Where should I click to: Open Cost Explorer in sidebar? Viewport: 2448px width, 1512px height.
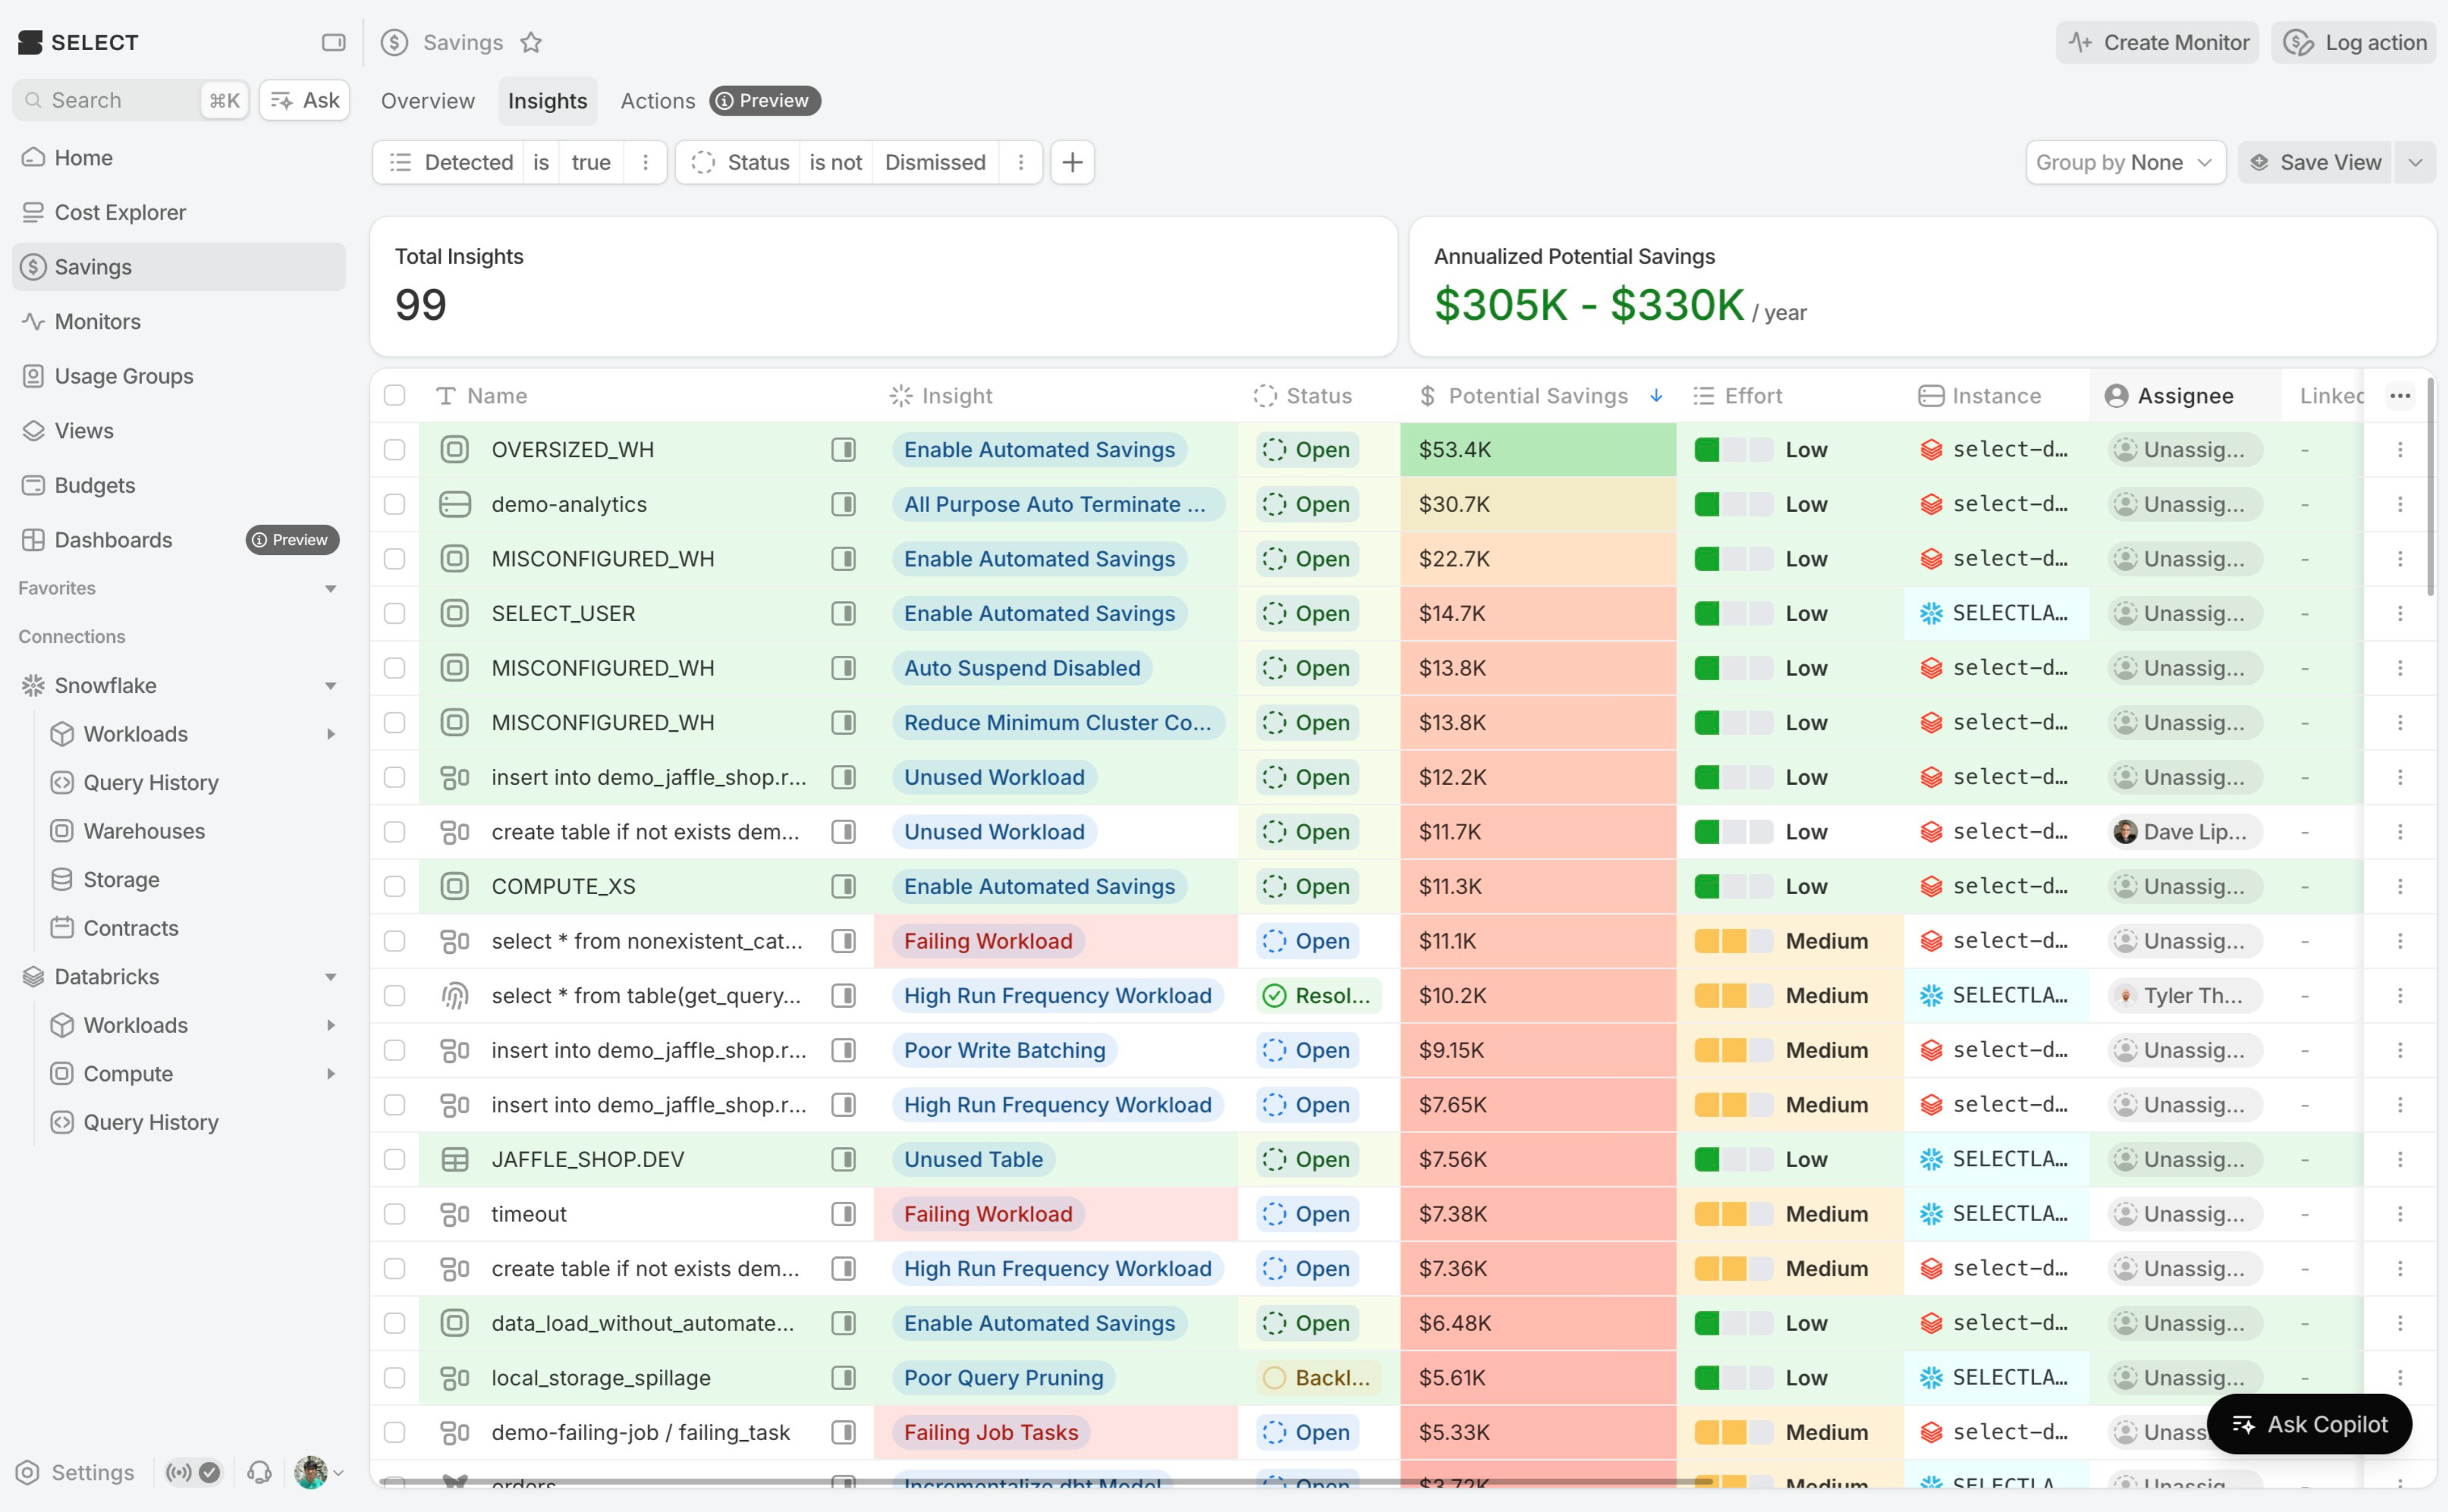click(179, 212)
